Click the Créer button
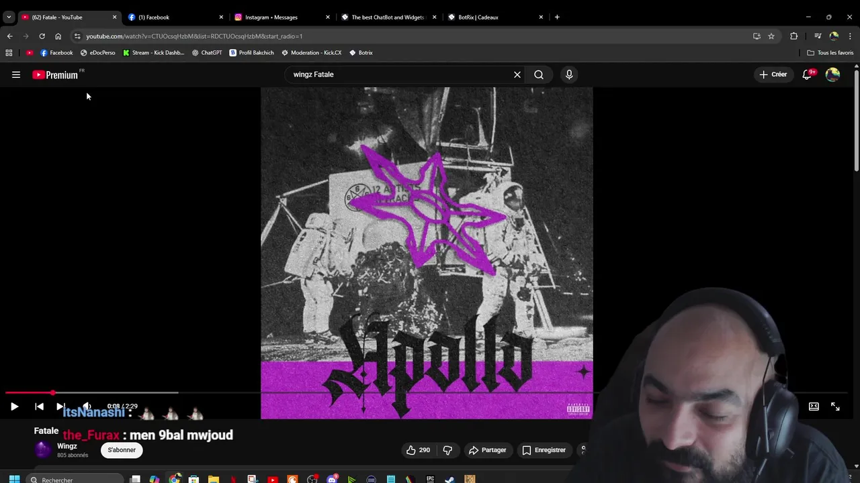This screenshot has height=483, width=860. [773, 74]
